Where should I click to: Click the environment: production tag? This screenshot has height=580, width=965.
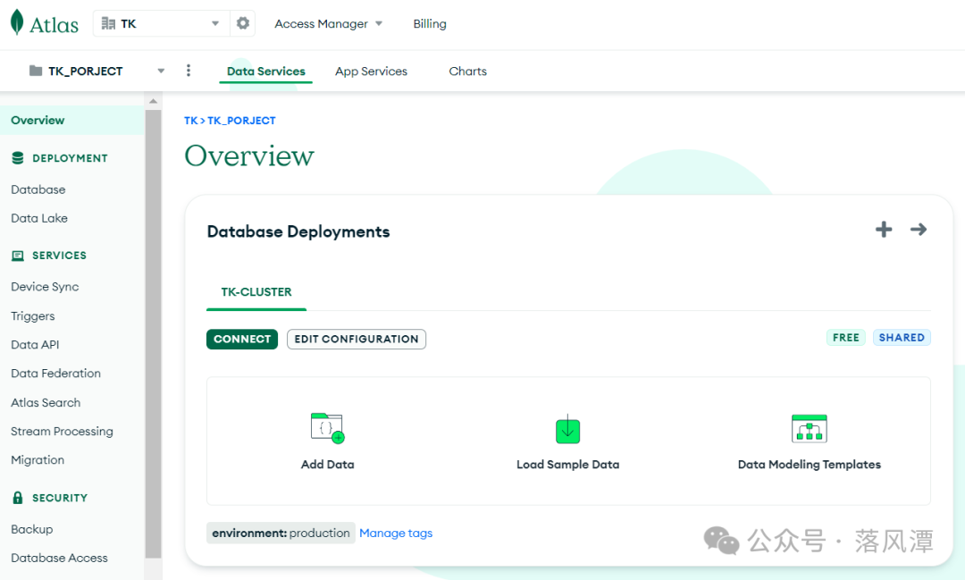[281, 534]
